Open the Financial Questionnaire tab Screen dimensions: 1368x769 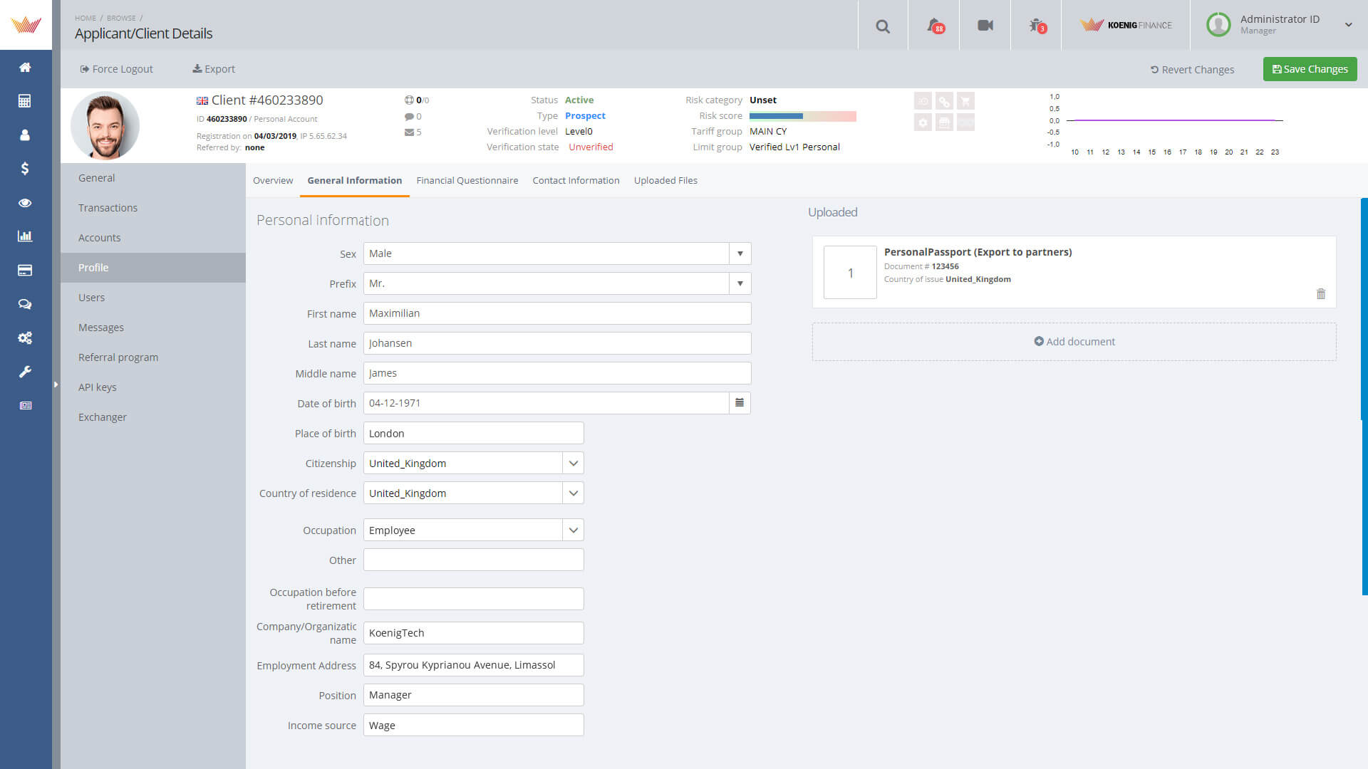click(x=467, y=181)
